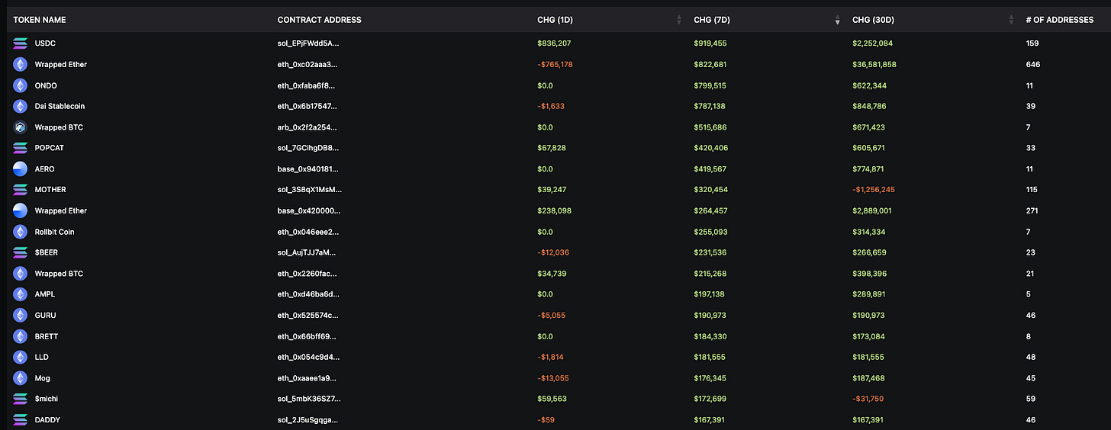Click the address count 646

(x=1033, y=65)
